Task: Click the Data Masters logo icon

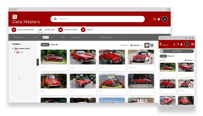Action: 14,17
